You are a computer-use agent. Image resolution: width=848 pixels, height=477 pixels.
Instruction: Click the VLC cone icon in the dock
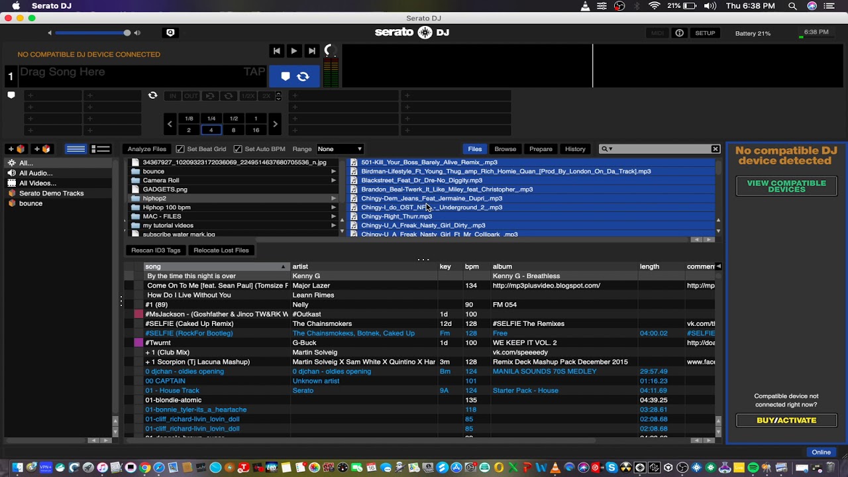[x=555, y=468]
